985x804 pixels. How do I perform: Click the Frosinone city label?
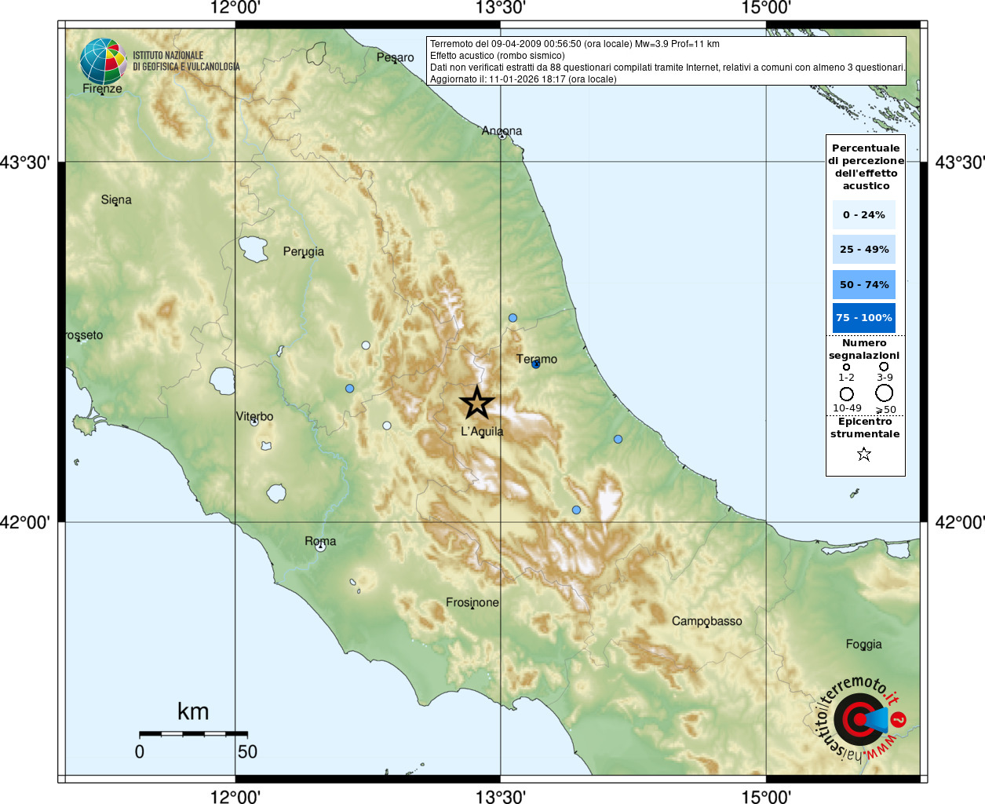pyautogui.click(x=472, y=602)
